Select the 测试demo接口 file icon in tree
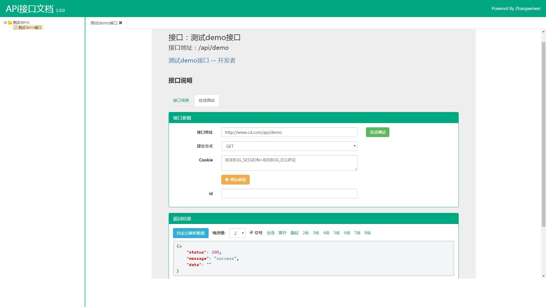The image size is (546, 307). [16, 28]
